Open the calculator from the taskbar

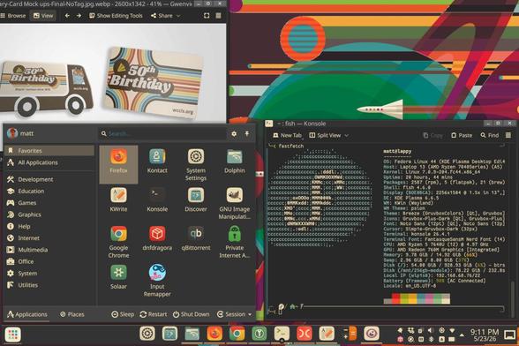click(350, 334)
